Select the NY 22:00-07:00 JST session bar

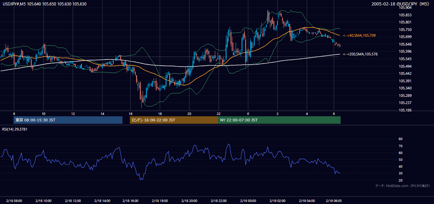tap(279, 120)
